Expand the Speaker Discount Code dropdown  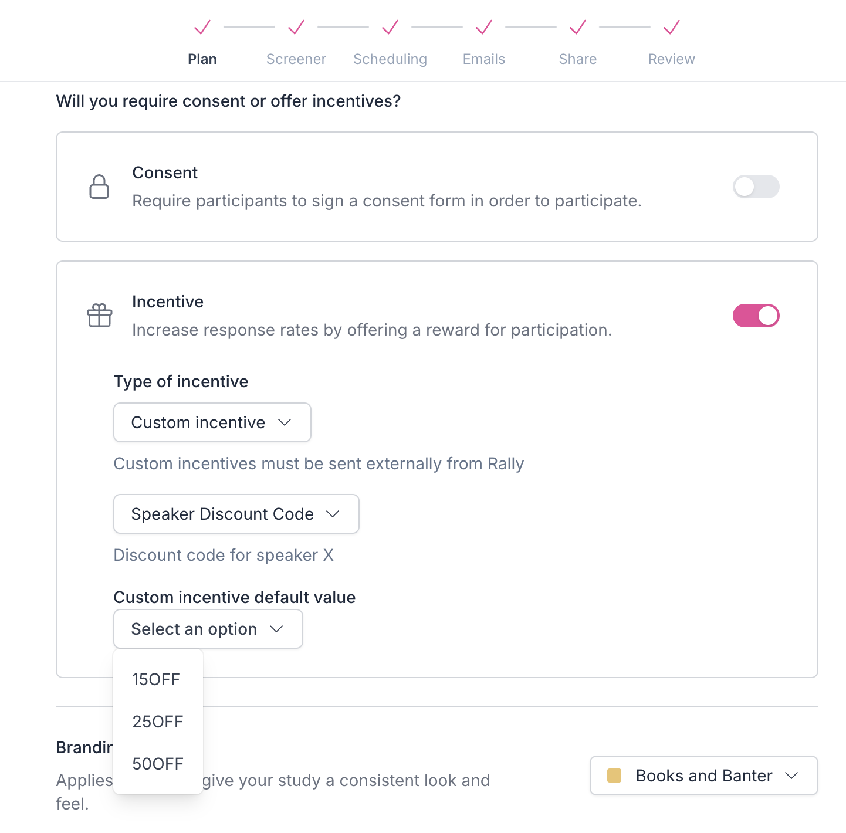click(236, 514)
